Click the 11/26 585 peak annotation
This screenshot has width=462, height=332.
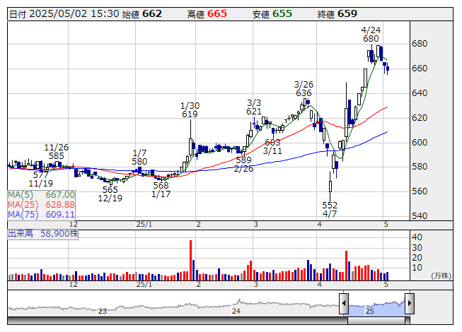click(57, 151)
